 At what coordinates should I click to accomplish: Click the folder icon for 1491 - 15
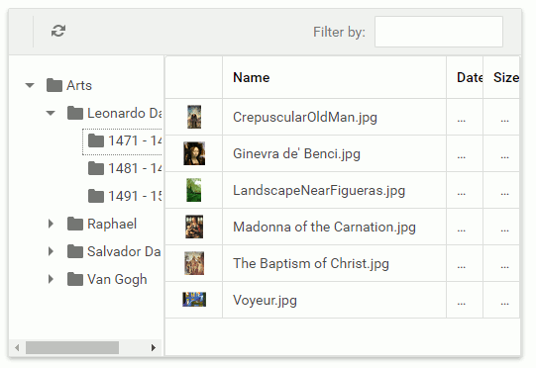click(x=96, y=196)
